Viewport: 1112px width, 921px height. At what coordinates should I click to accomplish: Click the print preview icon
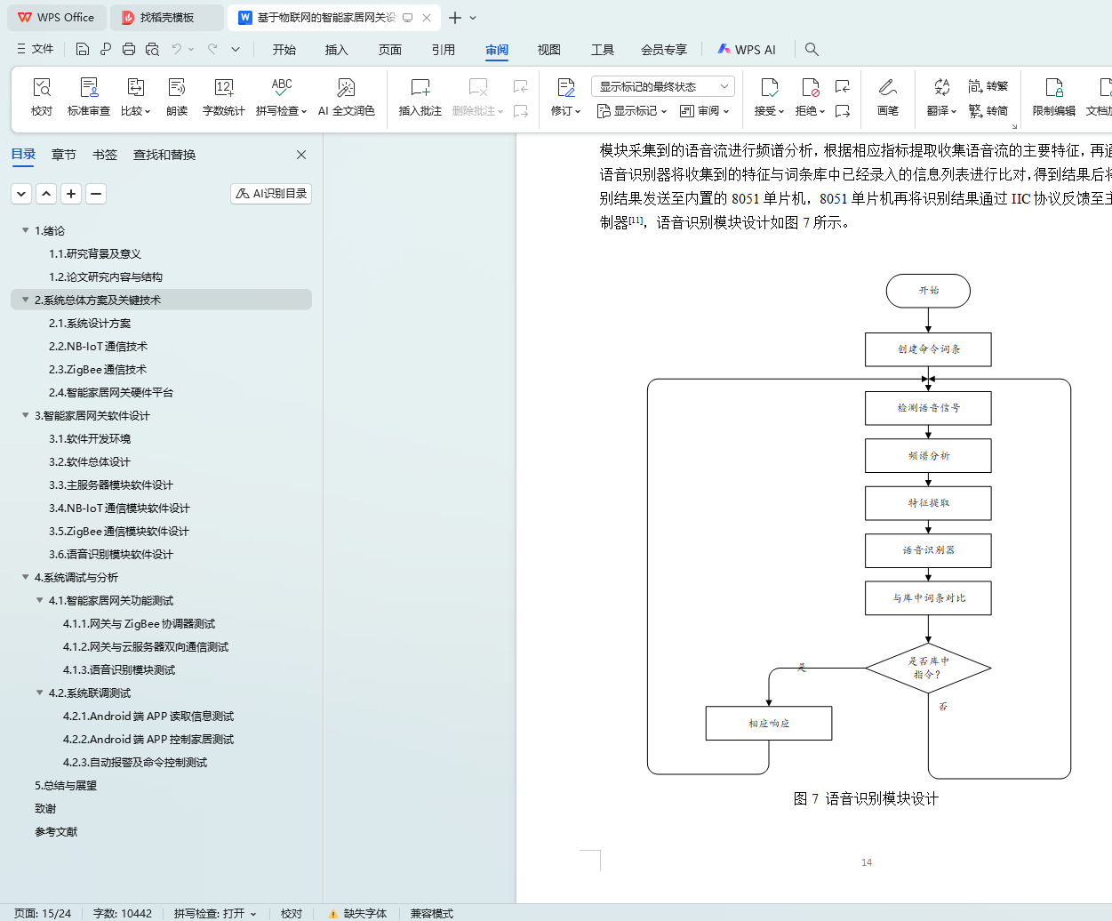pos(152,49)
